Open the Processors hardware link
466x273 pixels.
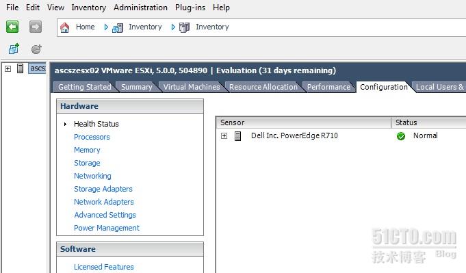tap(92, 137)
